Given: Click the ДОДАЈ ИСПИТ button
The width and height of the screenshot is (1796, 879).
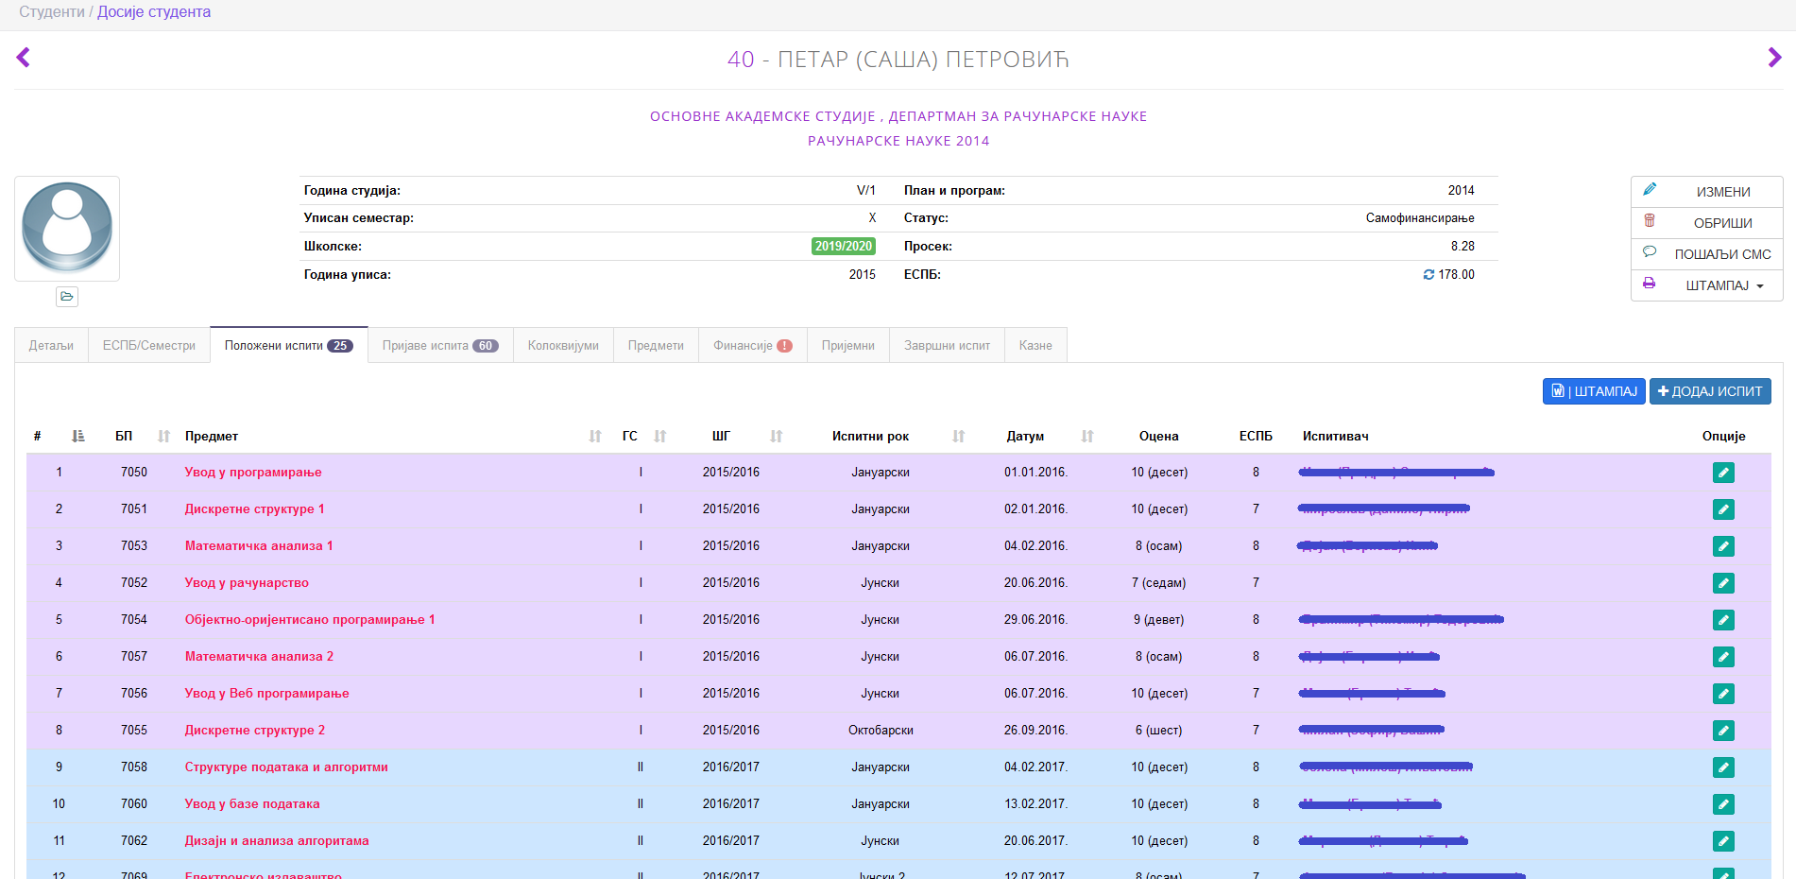Looking at the screenshot, I should (x=1709, y=391).
